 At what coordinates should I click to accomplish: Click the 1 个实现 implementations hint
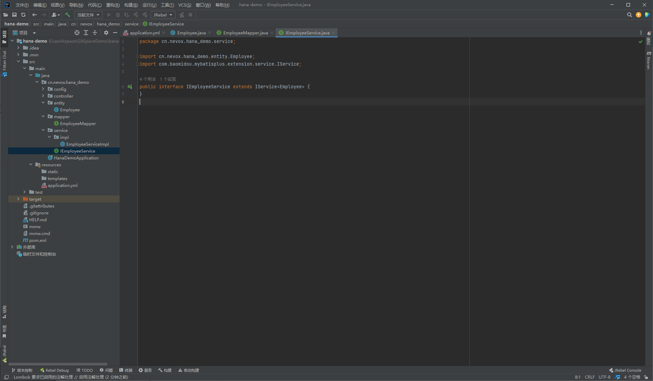point(168,79)
